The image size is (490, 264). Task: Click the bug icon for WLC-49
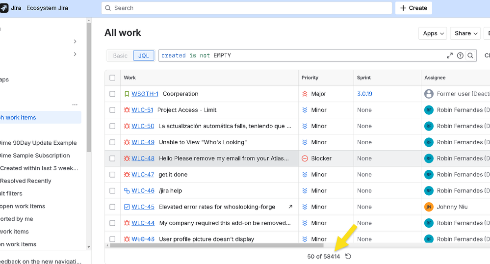point(127,142)
